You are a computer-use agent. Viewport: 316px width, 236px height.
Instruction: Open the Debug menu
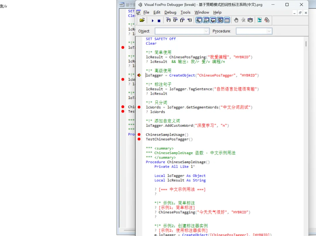tap(170, 13)
